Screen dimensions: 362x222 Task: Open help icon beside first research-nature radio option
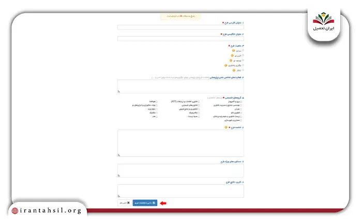coord(233,51)
